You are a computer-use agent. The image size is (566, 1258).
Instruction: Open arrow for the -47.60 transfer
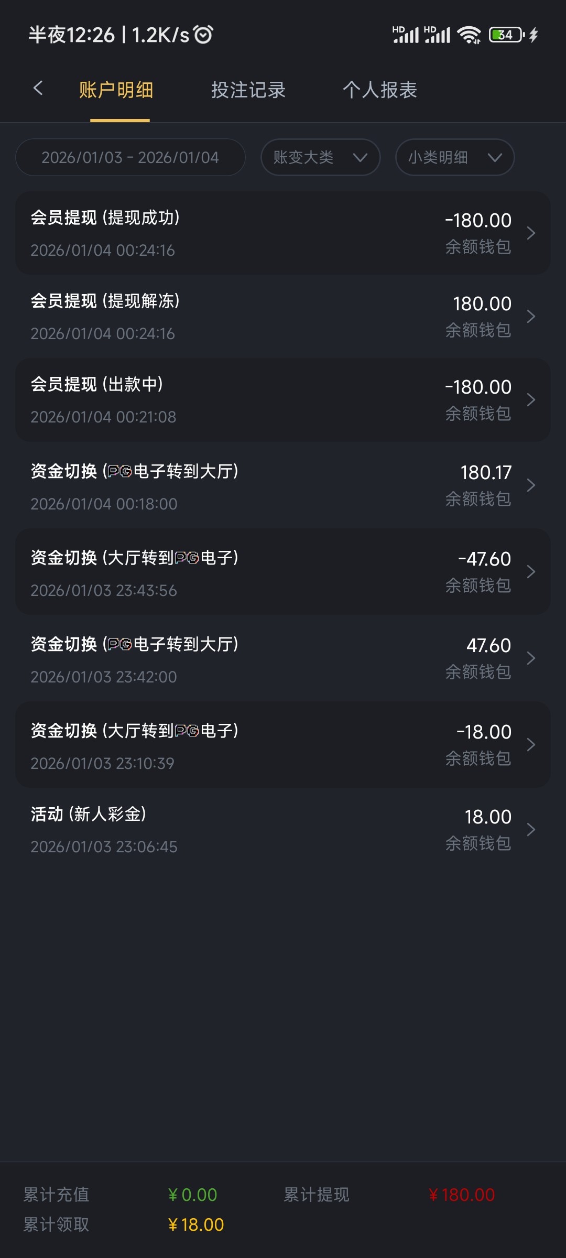coord(531,572)
